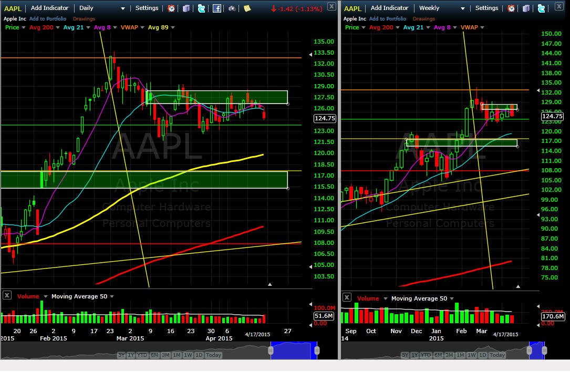Select YTD range in Daily chart
Image resolution: width=570 pixels, height=372 pixels.
(142, 355)
